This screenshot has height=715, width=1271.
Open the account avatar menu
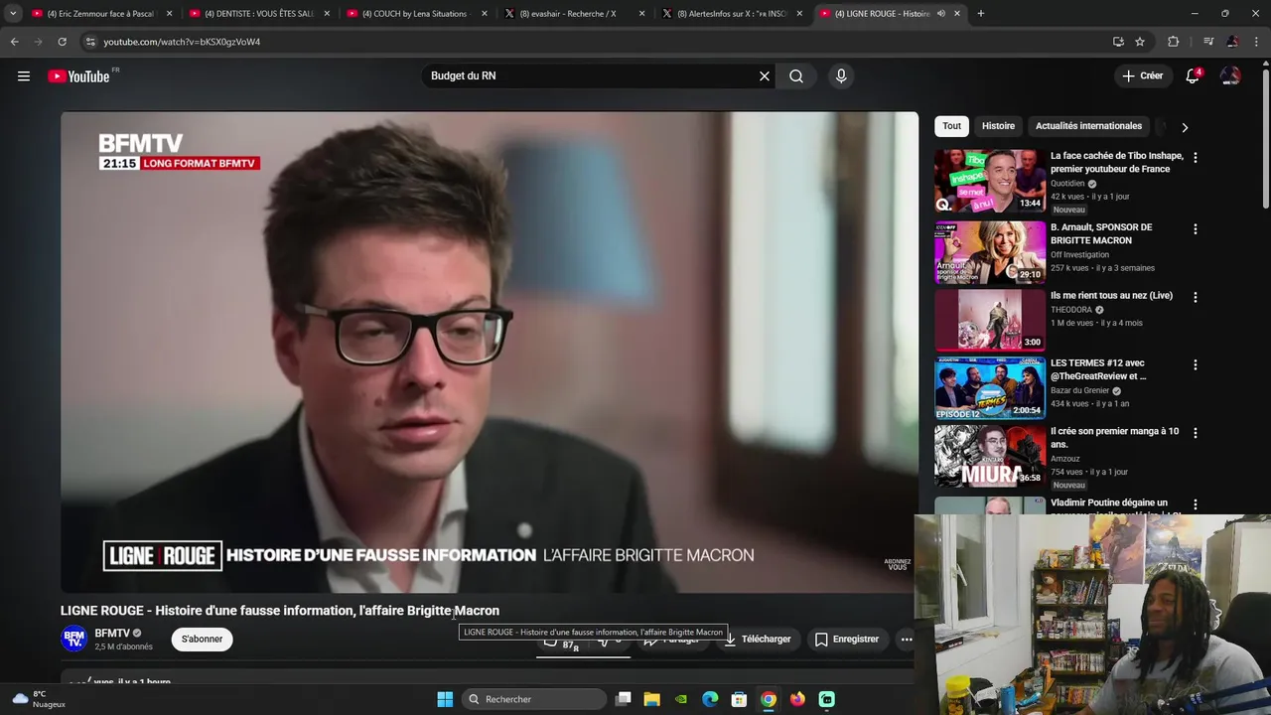click(1230, 76)
